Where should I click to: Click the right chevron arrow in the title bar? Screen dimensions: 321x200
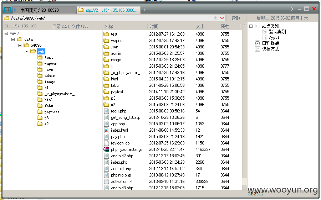point(292,9)
